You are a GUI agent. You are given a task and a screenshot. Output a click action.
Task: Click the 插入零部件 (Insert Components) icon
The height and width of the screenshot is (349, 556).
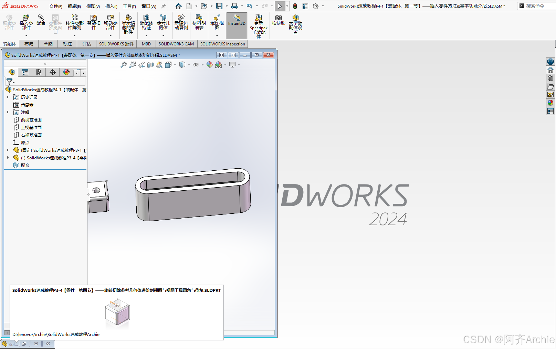(26, 22)
